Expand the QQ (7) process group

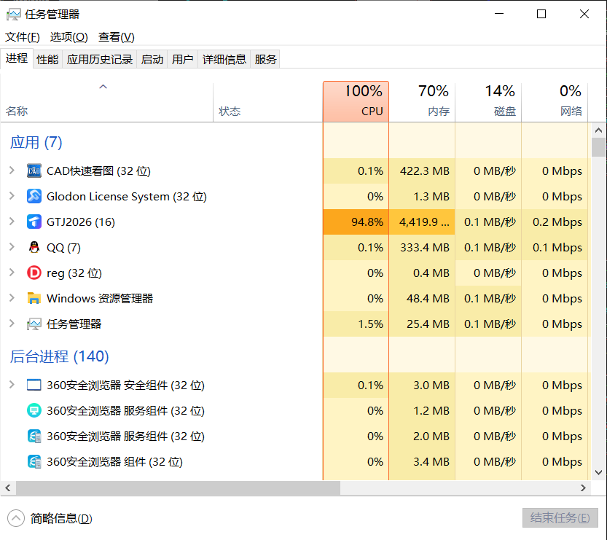pos(12,247)
